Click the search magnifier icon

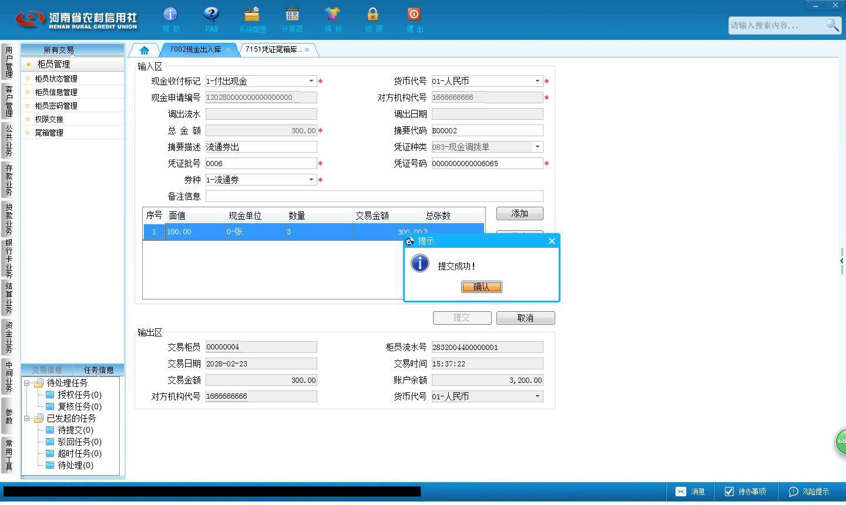tap(832, 25)
